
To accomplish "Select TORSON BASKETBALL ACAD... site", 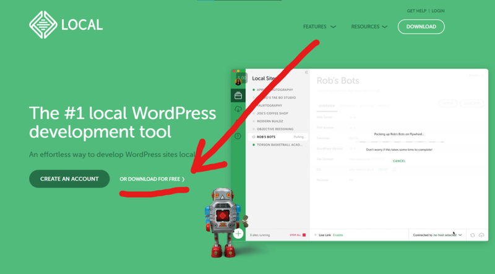I will coord(279,145).
